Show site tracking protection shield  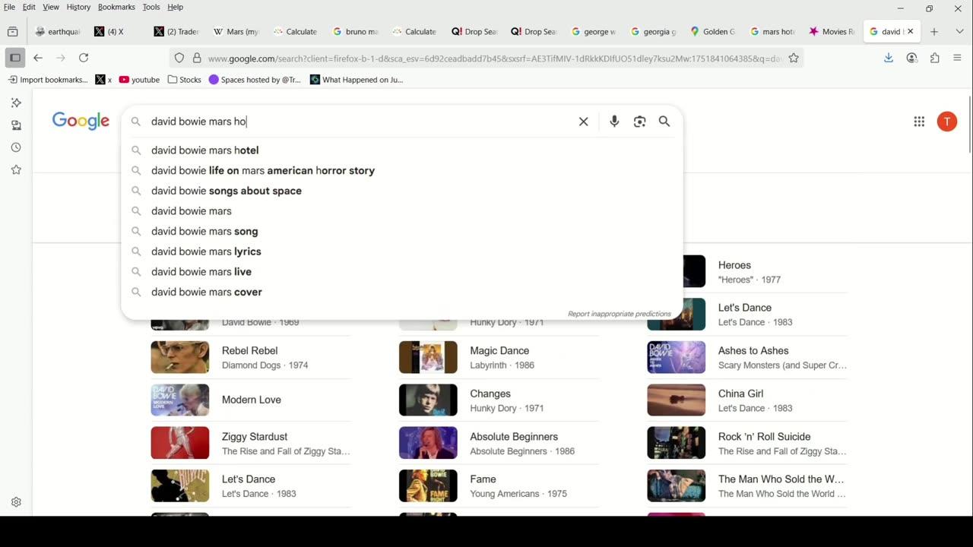[x=179, y=58]
